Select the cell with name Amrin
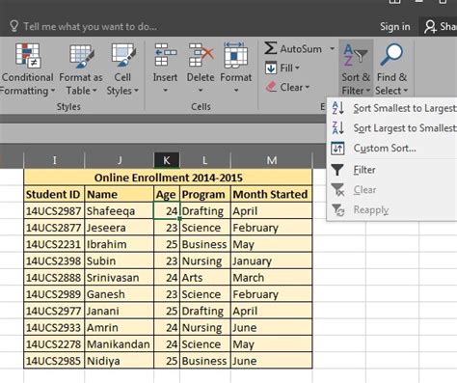The image size is (457, 383). (120, 327)
